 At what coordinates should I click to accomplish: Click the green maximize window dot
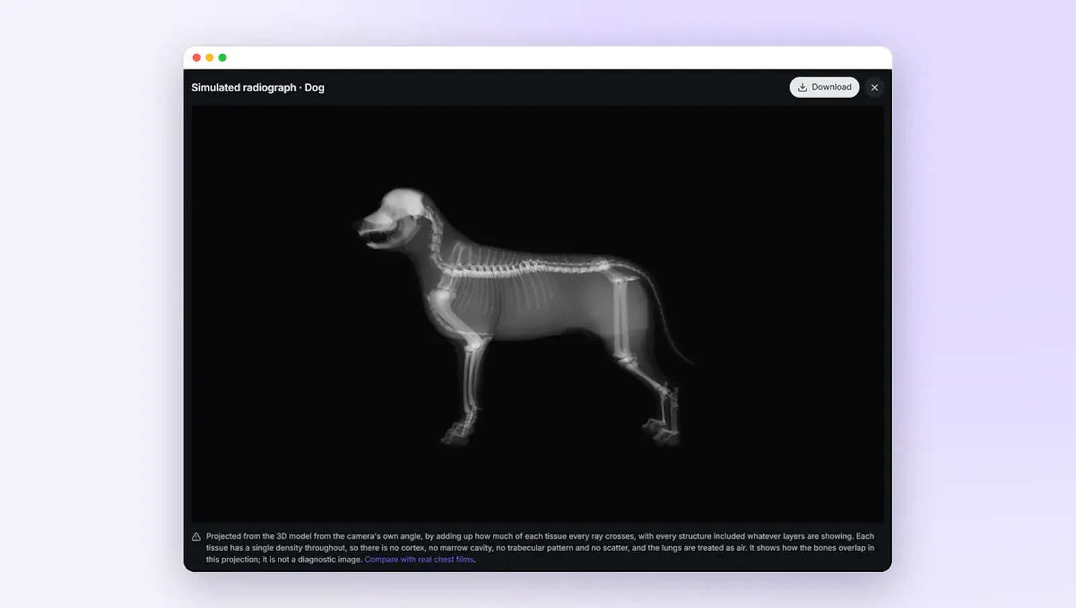pyautogui.click(x=223, y=58)
